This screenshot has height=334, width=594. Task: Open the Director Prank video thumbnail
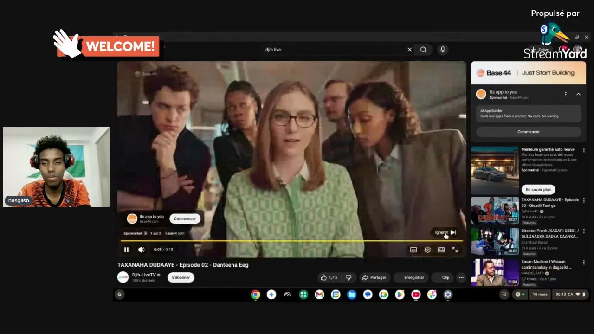coord(495,241)
